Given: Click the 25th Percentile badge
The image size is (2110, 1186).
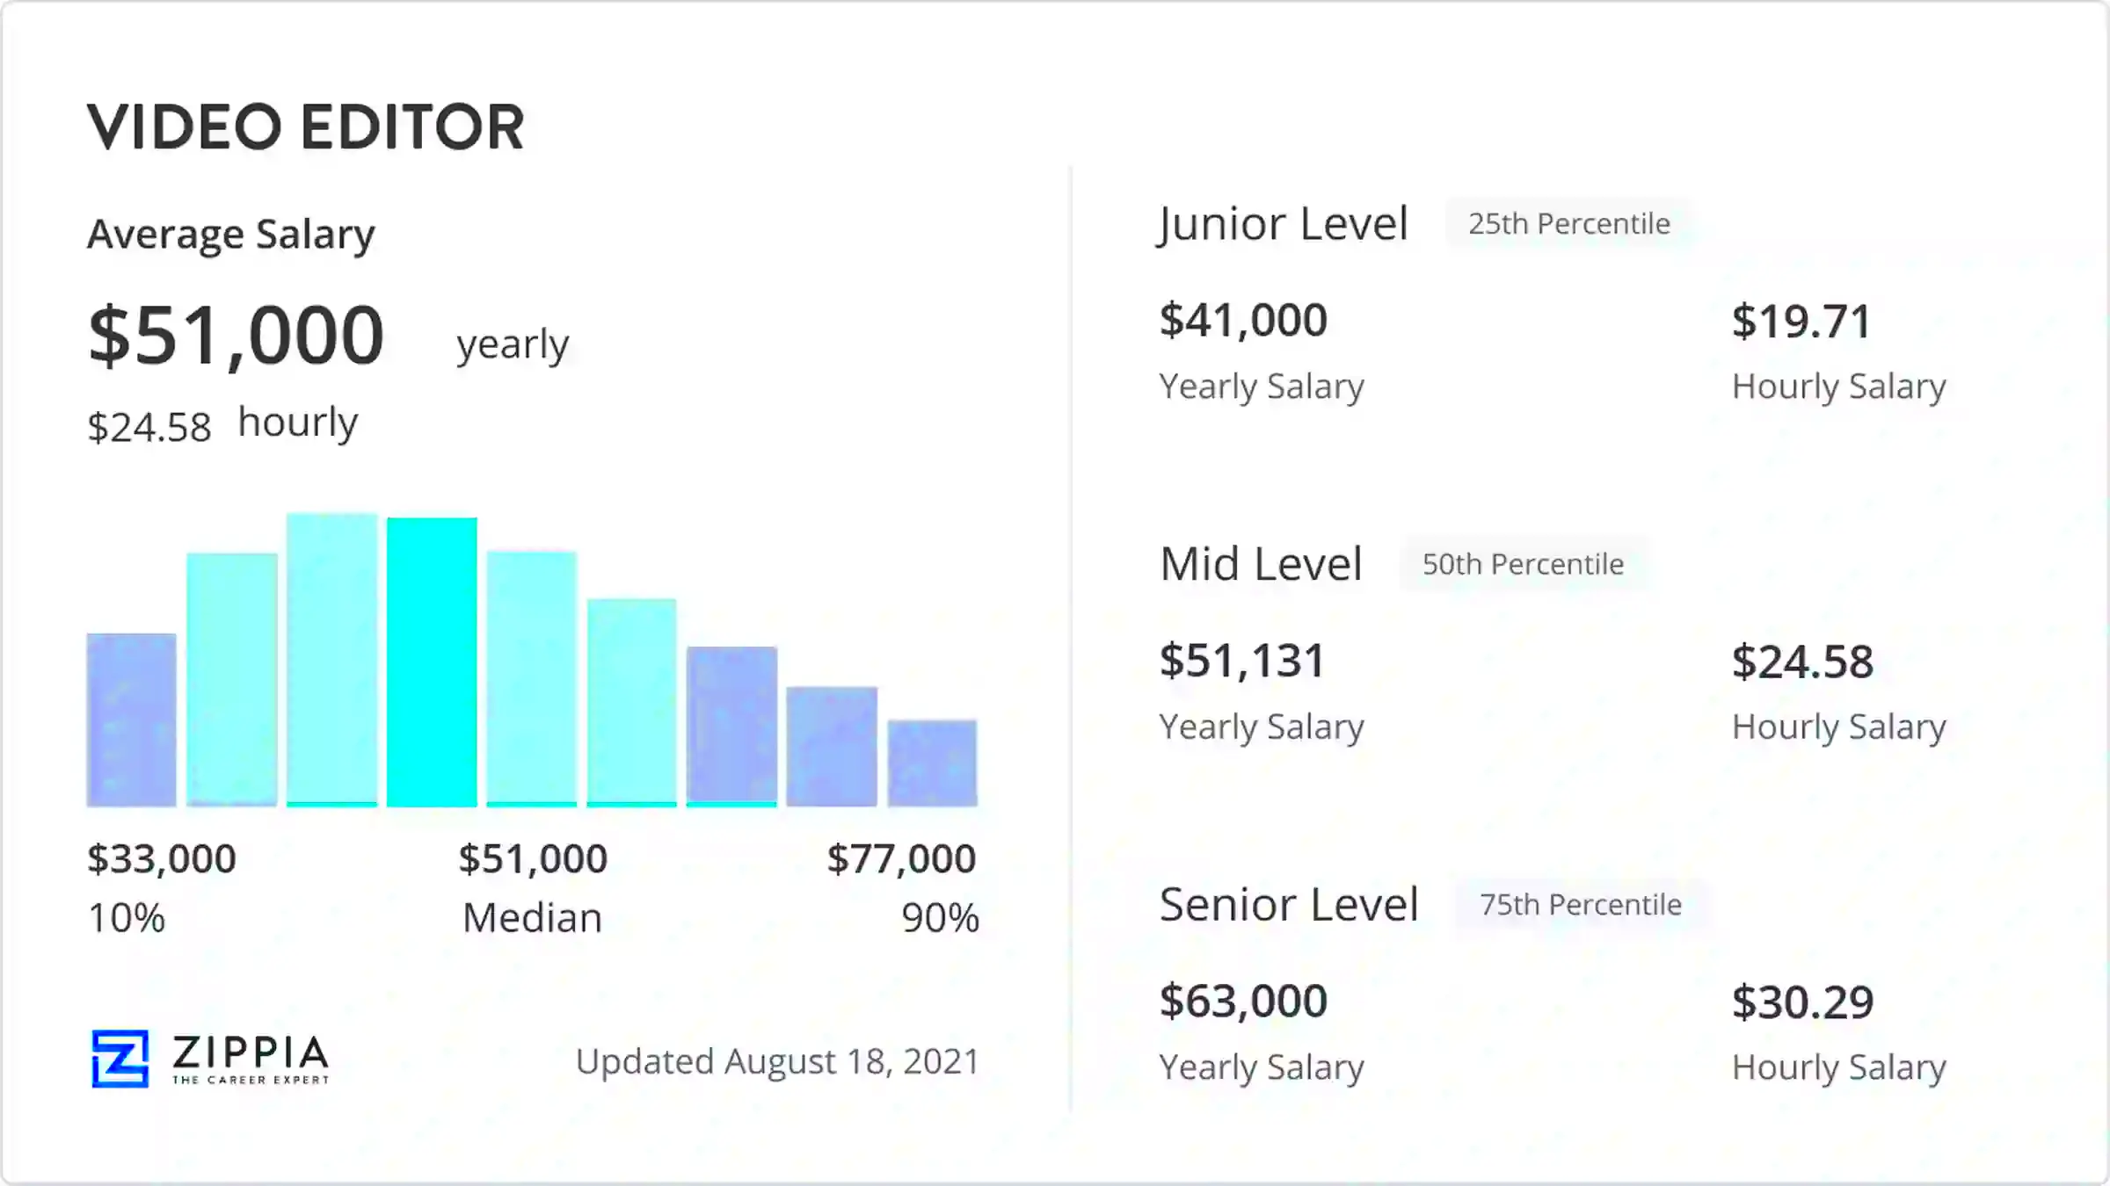Looking at the screenshot, I should 1568,223.
